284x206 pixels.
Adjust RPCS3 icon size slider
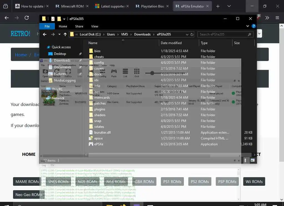(x=152, y=73)
